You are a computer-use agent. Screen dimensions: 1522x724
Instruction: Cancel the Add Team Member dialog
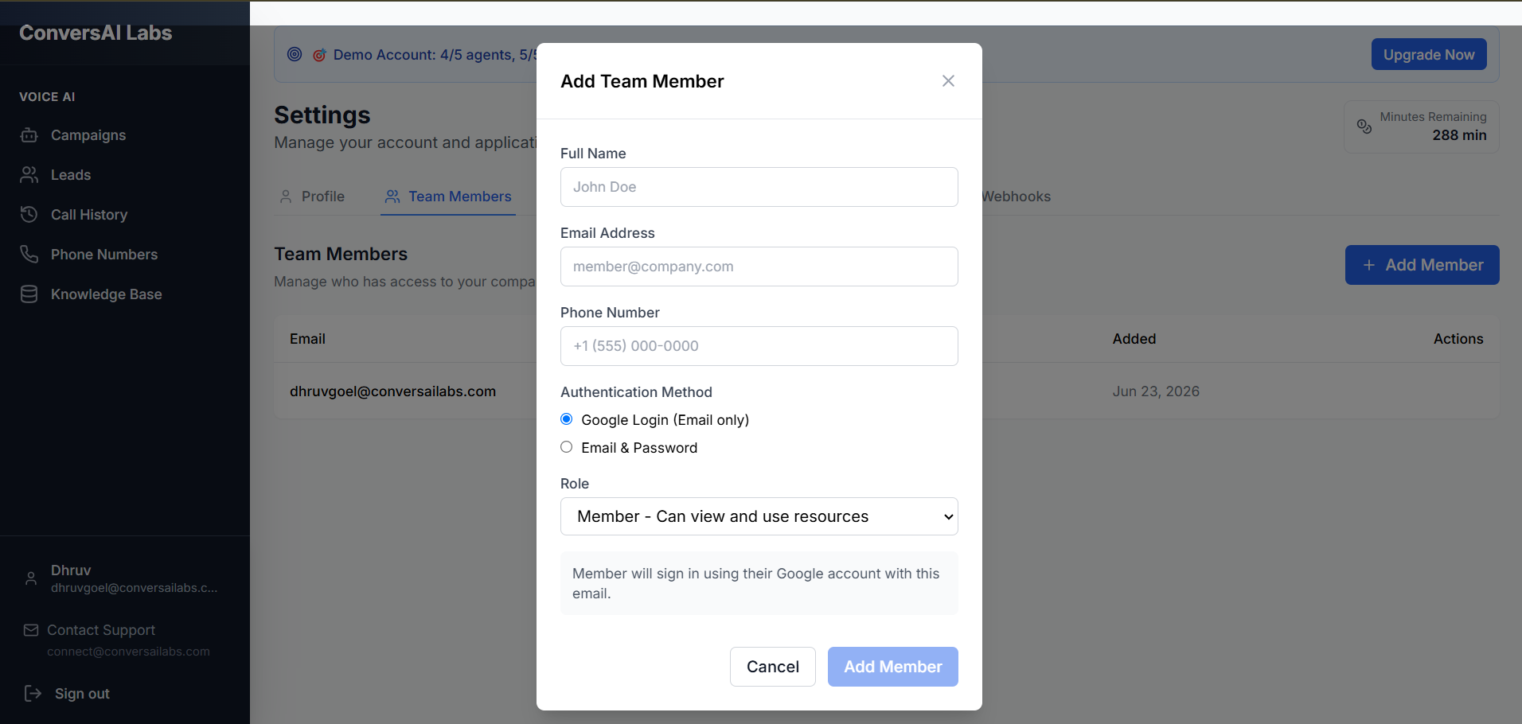pyautogui.click(x=773, y=667)
